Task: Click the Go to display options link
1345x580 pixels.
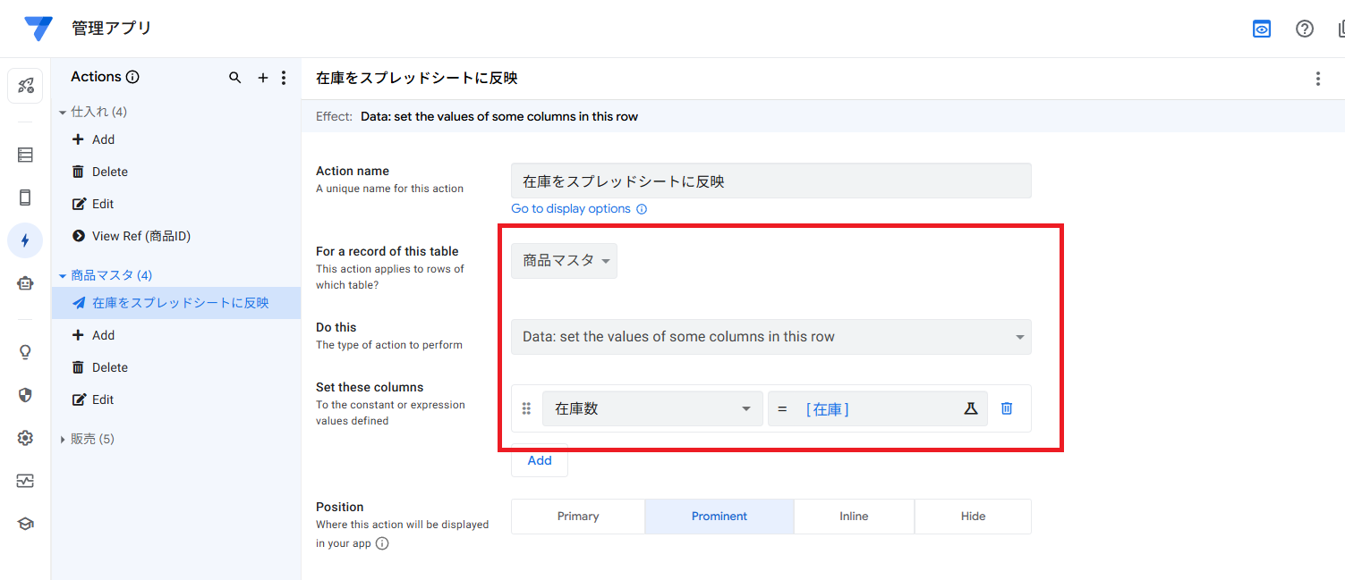Action: [x=571, y=208]
